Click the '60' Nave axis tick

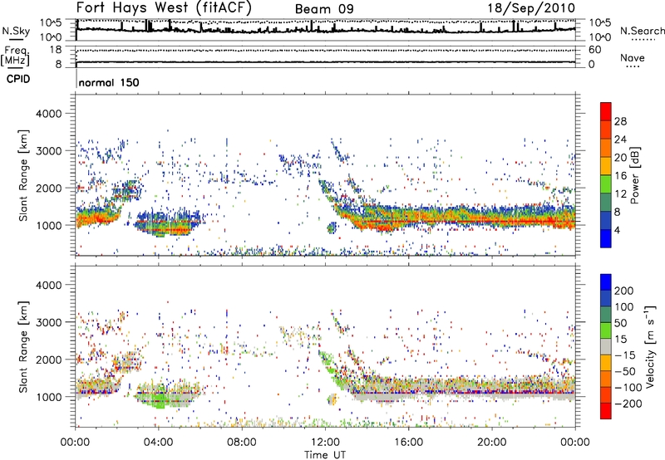tap(595, 50)
